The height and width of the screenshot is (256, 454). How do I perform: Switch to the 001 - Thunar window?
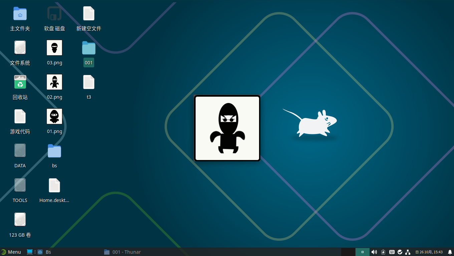[123, 252]
